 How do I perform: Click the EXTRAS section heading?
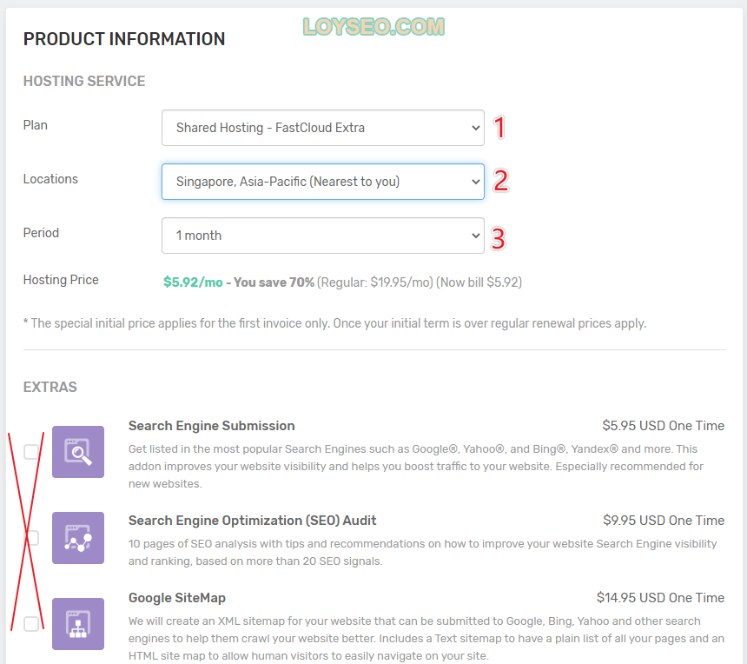pos(50,387)
